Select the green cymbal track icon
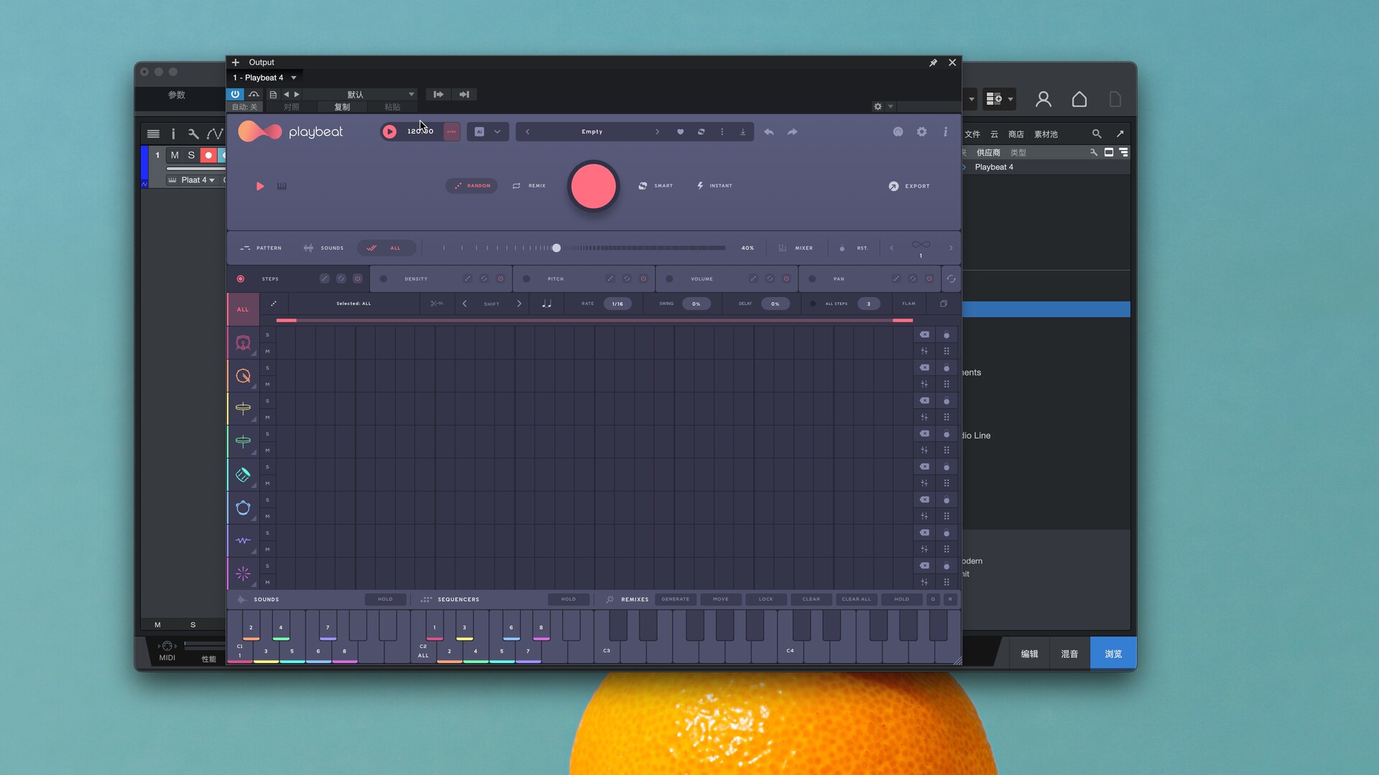1379x775 pixels. [243, 441]
